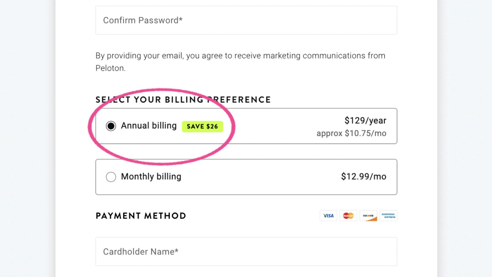Select the Monthly billing radio button
Image resolution: width=492 pixels, height=277 pixels.
click(x=111, y=177)
